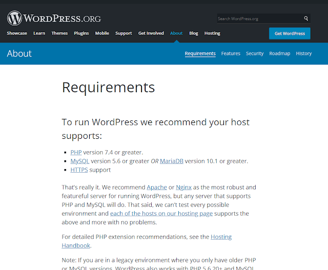Follow the MySQL link
Image resolution: width=328 pixels, height=270 pixels.
tap(80, 161)
